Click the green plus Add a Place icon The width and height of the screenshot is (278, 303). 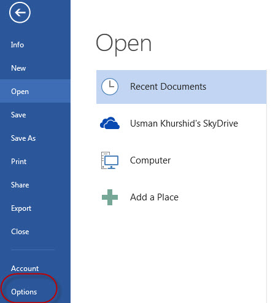point(110,197)
